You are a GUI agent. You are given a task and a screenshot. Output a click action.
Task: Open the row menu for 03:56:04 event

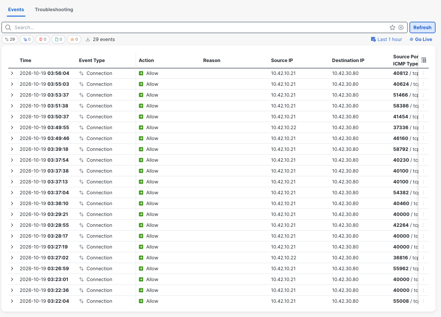423,73
